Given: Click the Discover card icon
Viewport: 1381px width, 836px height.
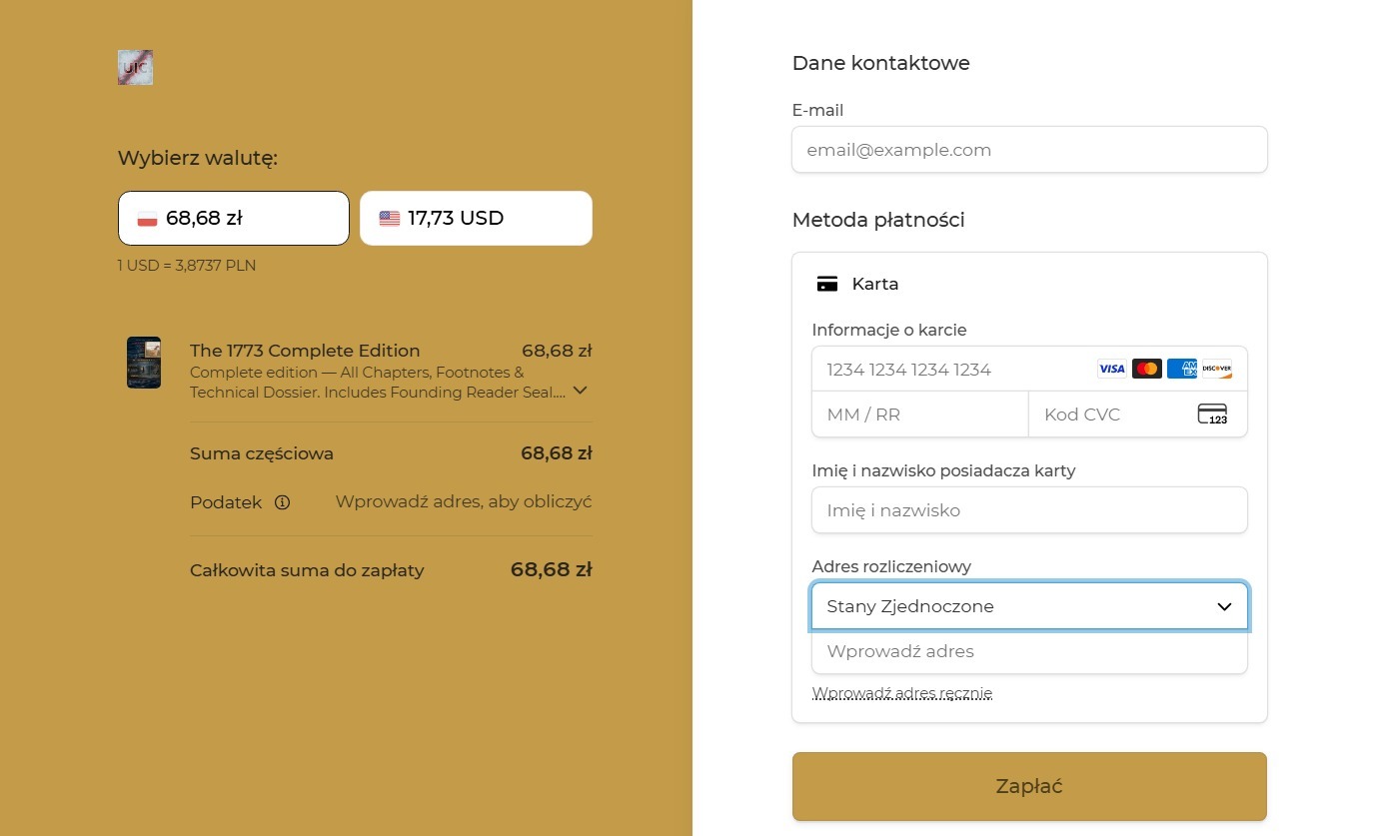Looking at the screenshot, I should 1216,369.
